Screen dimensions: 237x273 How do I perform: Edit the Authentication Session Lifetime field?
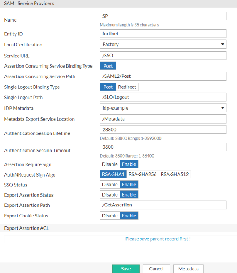(163, 130)
